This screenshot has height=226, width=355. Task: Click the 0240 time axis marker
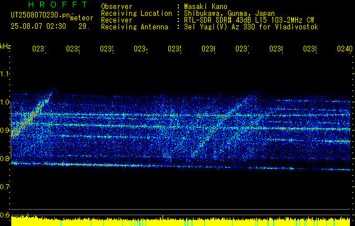(345, 49)
